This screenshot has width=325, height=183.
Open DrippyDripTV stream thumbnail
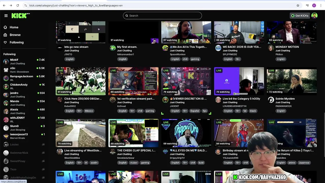click(186, 133)
